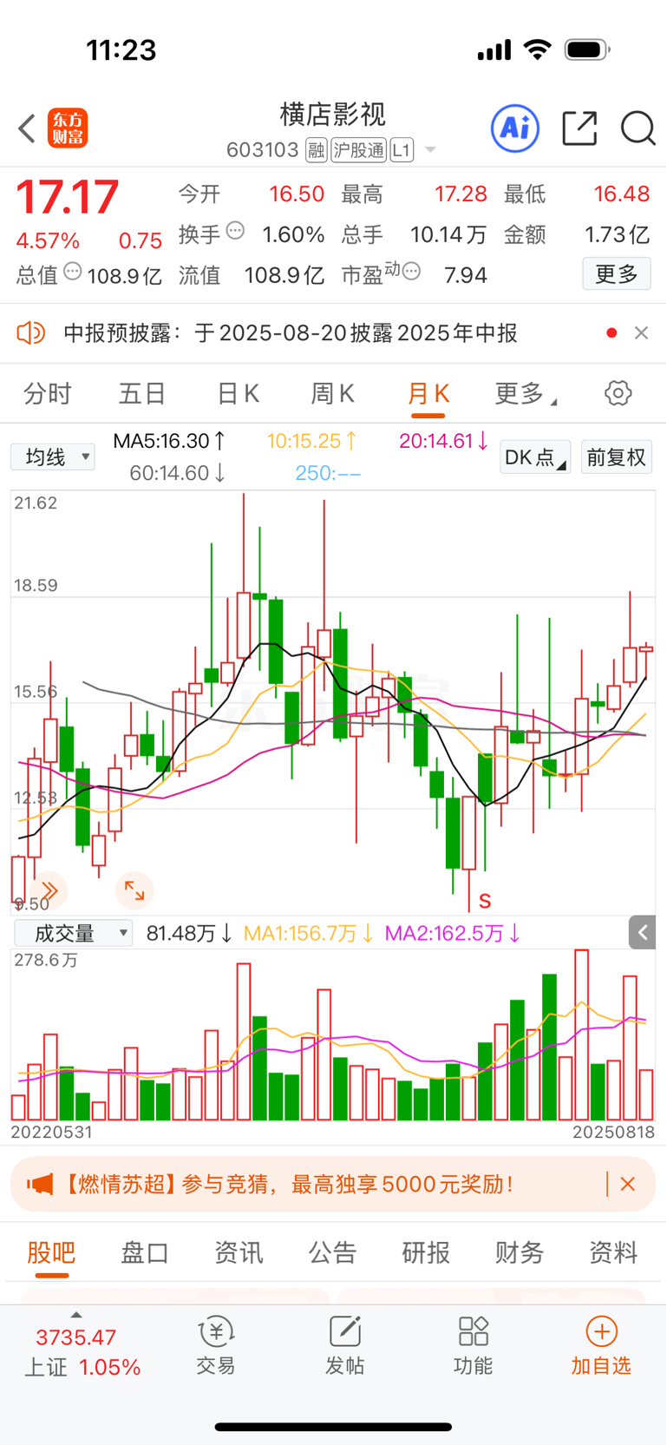
Task: Tap the MA1:156.7万 volume value
Action: tap(308, 933)
